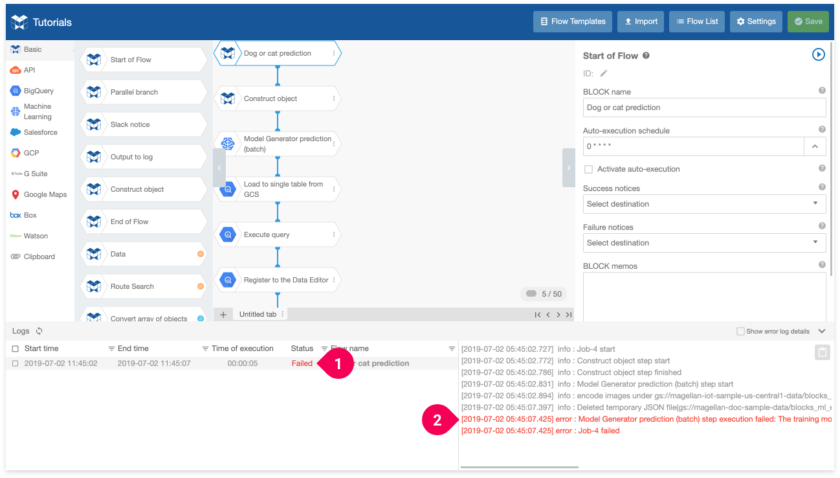The image size is (840, 478).
Task: Open options menu of Execute query block
Action: pos(334,234)
